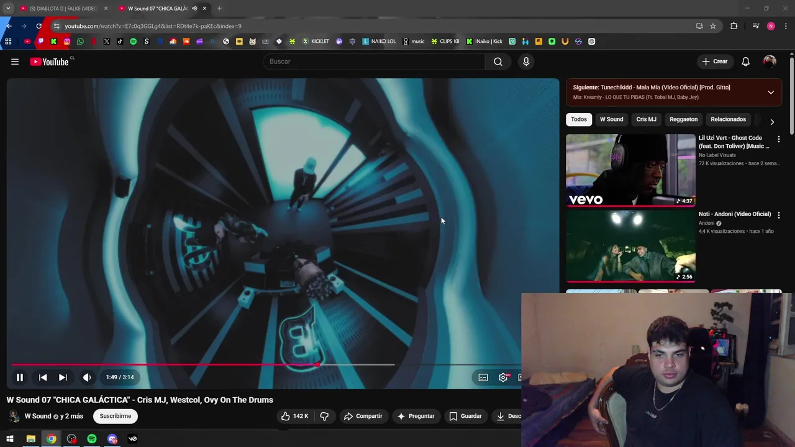The width and height of the screenshot is (795, 447).
Task: Share the video via Compartir
Action: click(x=363, y=416)
